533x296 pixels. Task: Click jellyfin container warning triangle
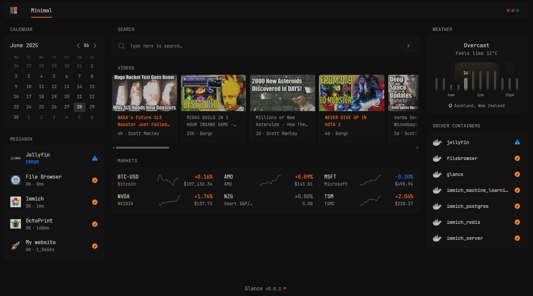click(517, 142)
